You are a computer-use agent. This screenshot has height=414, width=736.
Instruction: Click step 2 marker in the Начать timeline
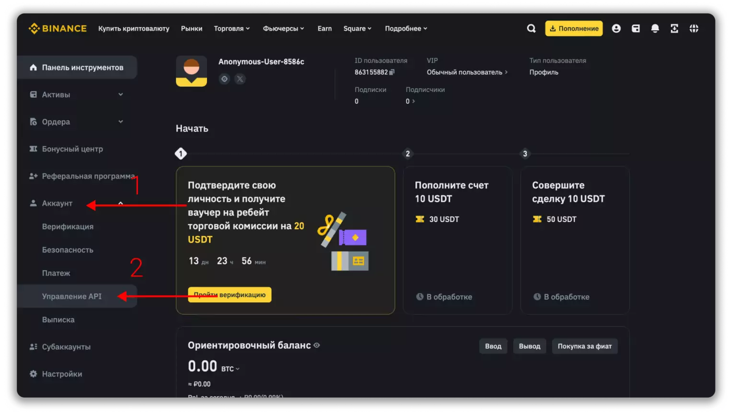(x=408, y=153)
